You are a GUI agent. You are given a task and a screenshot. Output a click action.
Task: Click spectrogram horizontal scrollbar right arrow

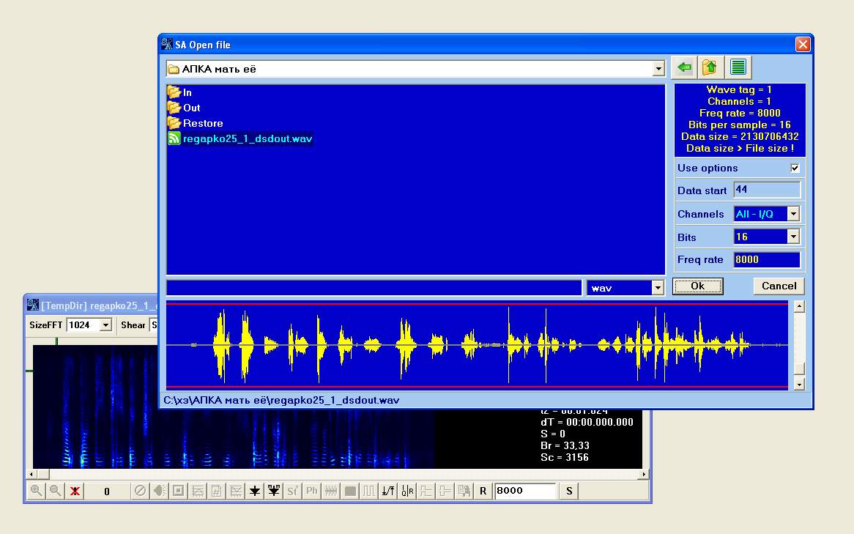coord(644,474)
